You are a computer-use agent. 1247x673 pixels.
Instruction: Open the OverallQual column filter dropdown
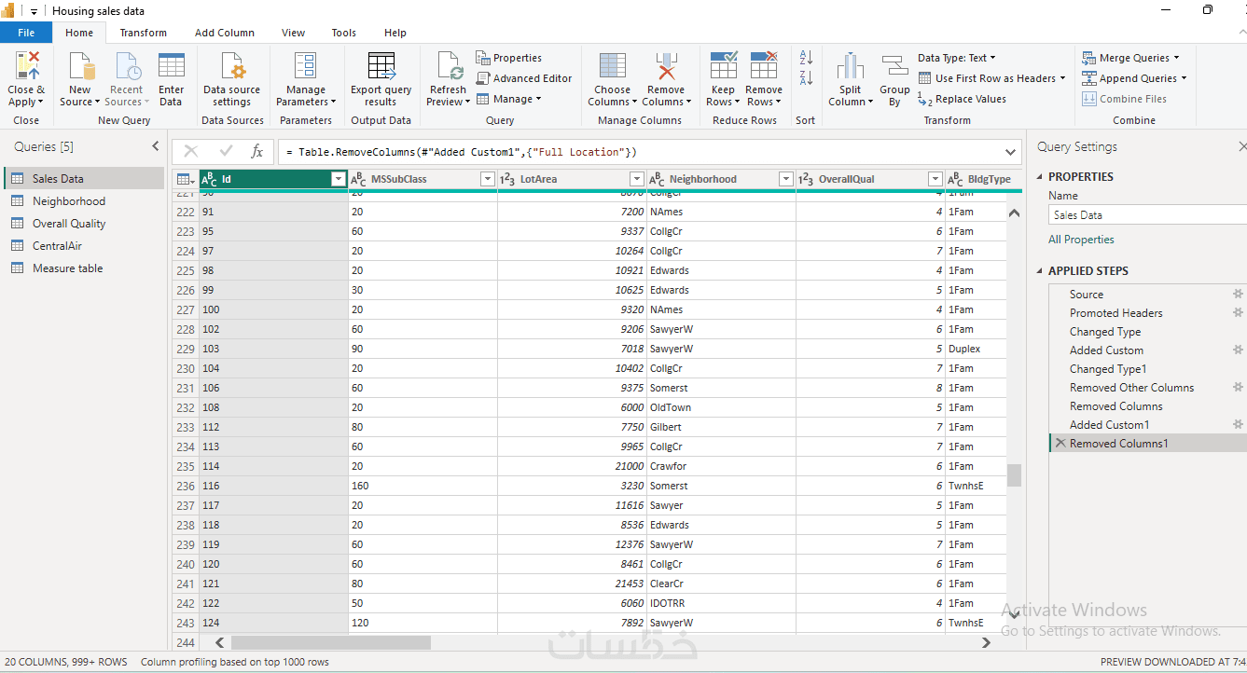[935, 179]
